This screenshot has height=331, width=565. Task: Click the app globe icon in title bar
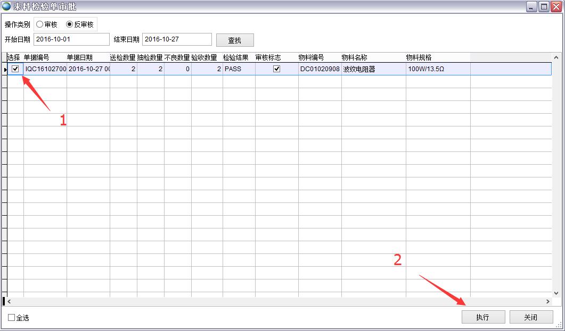pos(6,6)
